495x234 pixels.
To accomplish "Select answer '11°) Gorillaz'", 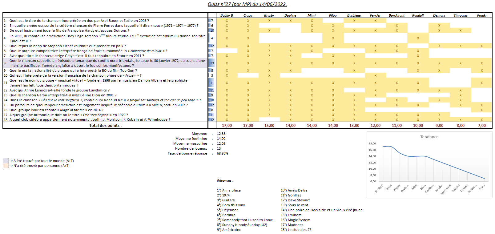I will click(291, 195).
